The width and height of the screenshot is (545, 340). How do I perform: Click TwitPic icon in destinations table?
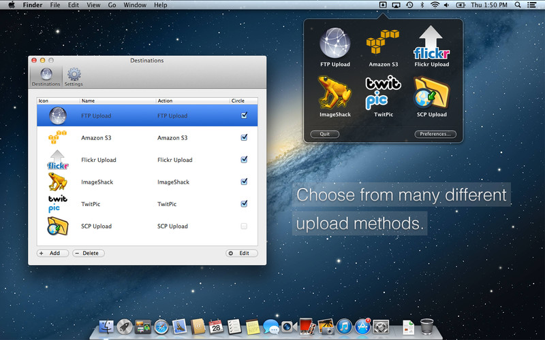click(57, 203)
